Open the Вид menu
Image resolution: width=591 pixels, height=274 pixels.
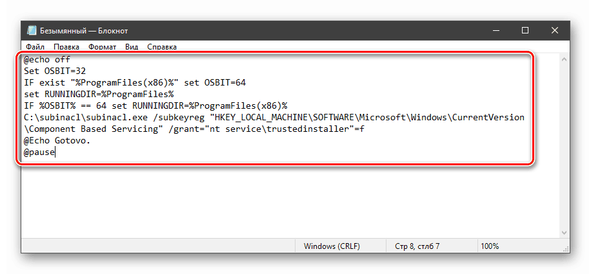point(132,47)
